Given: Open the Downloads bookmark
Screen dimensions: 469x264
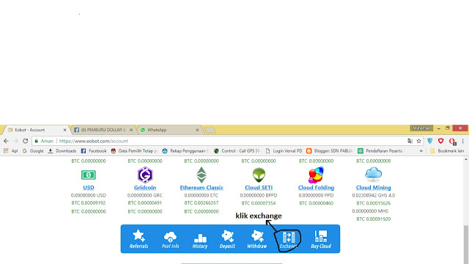Looking at the screenshot, I should pyautogui.click(x=62, y=151).
